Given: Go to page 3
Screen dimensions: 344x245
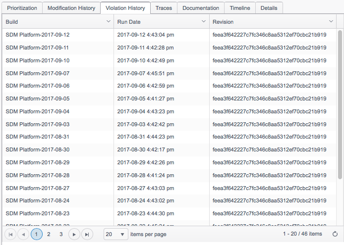Looking at the screenshot, I should tap(61, 234).
